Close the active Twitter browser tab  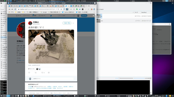pyautogui.click(x=68, y=6)
